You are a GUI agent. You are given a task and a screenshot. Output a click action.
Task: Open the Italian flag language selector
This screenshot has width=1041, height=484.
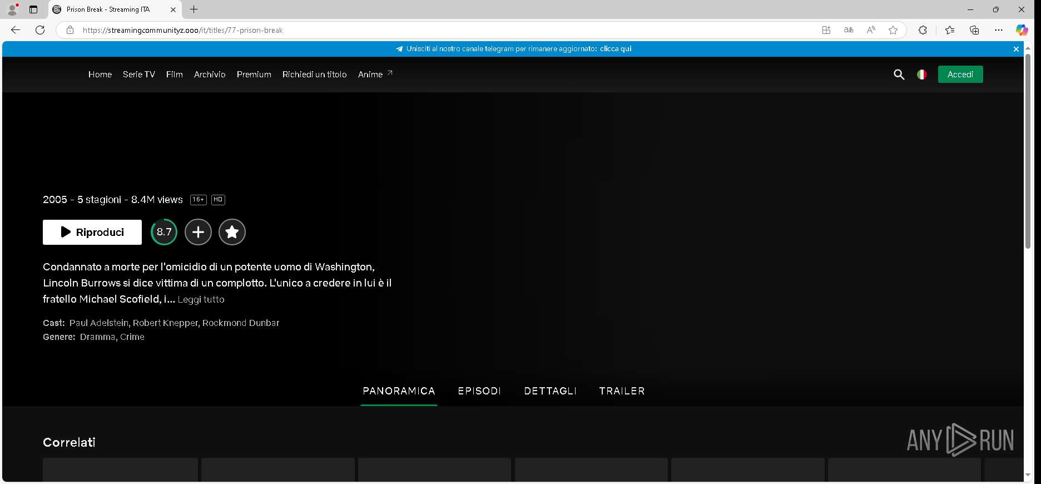point(922,75)
